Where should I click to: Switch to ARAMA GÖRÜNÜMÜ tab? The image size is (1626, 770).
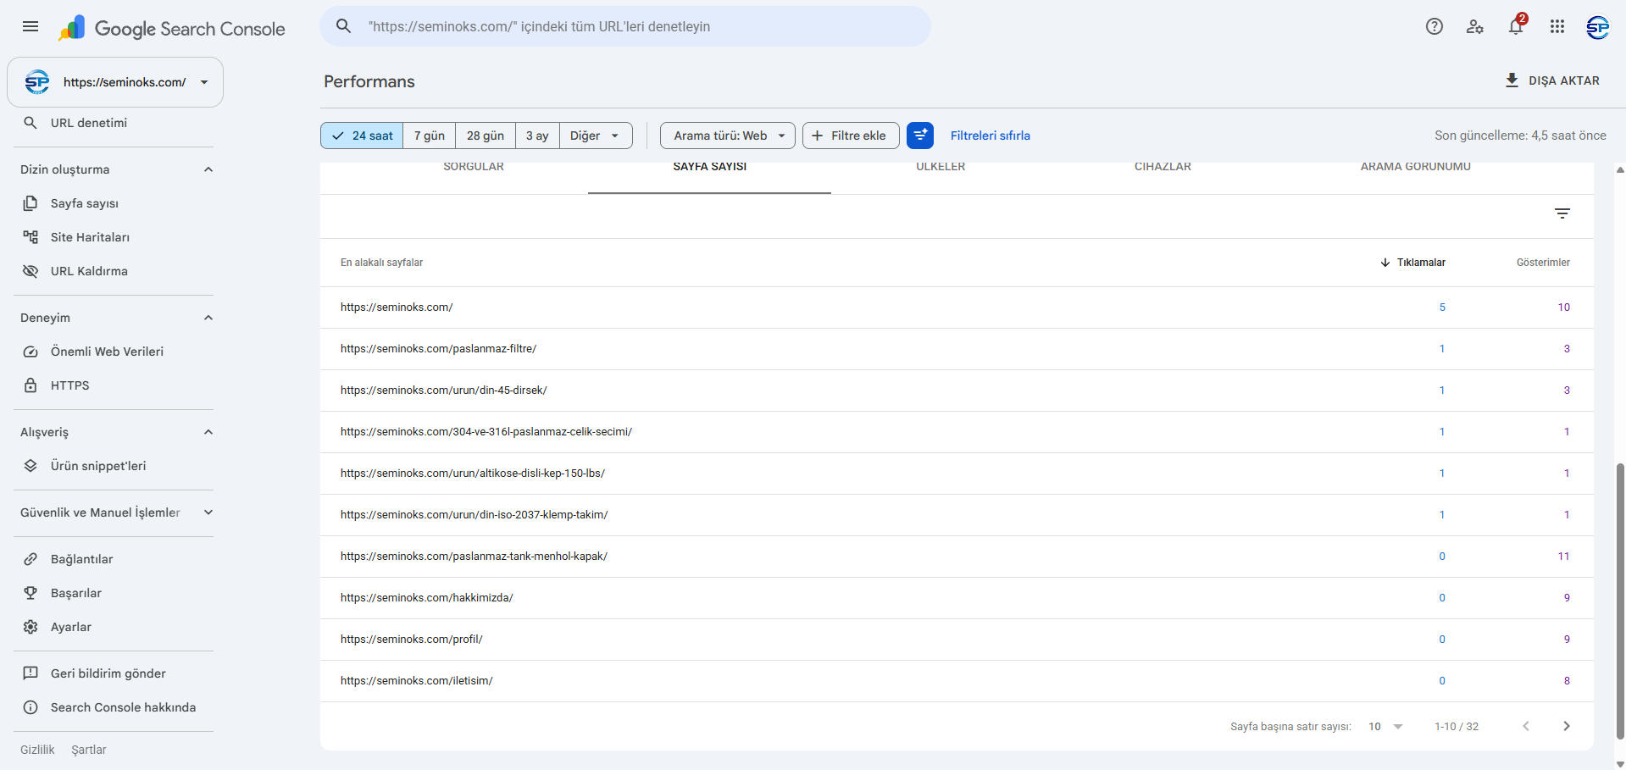[x=1416, y=169]
